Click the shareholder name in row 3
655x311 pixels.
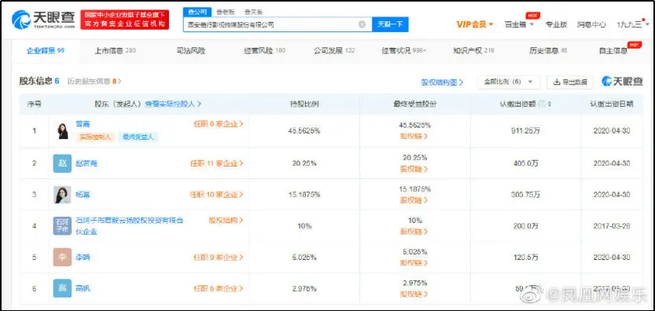tap(83, 195)
